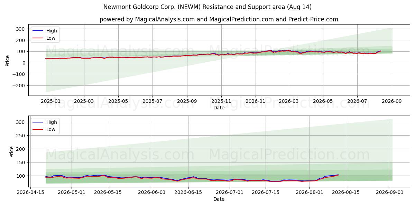This screenshot has height=207, width=415.
Task: Click the 'powered by MagicalAnalysis.com' subtitle line
Action: coord(219,19)
